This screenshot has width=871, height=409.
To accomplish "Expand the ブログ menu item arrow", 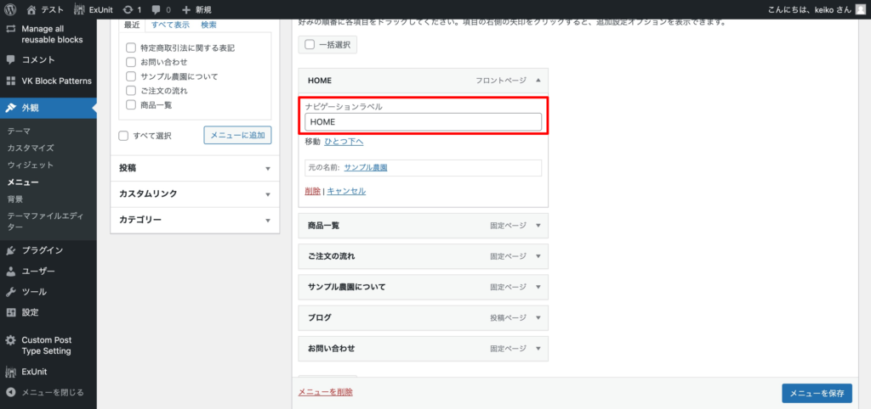I will click(x=538, y=317).
